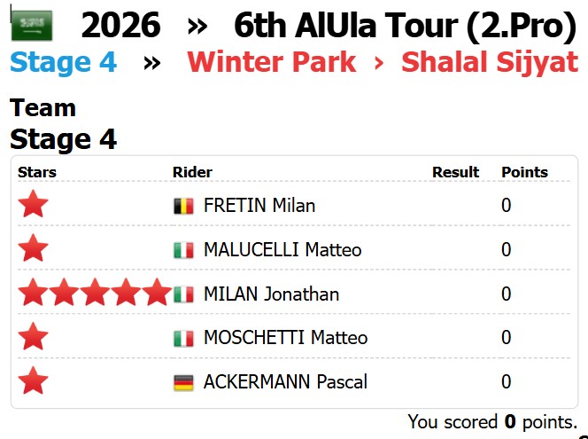This screenshot has height=439, width=588.
Task: Click the red star for MOSCHETTI Matteo
Action: 34,338
